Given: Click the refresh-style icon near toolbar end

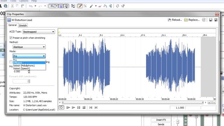Looking at the screenshot, I should tap(118, 6).
